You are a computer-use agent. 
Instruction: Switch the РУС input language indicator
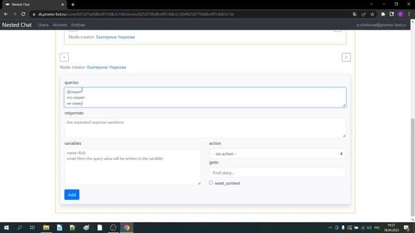[377, 227]
